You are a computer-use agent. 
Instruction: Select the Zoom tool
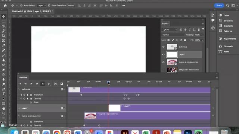pos(3,113)
